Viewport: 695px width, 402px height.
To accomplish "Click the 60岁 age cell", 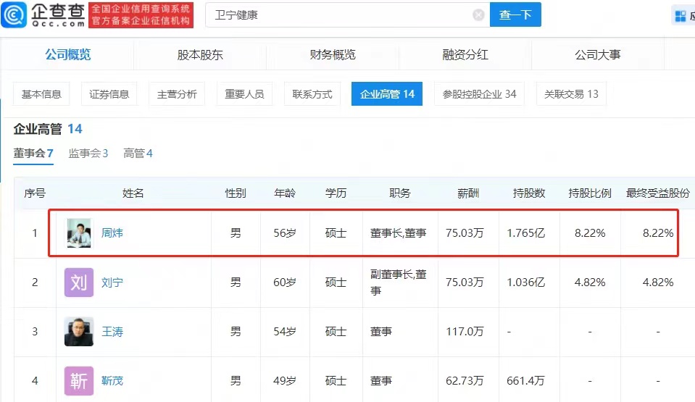I will 285,282.
